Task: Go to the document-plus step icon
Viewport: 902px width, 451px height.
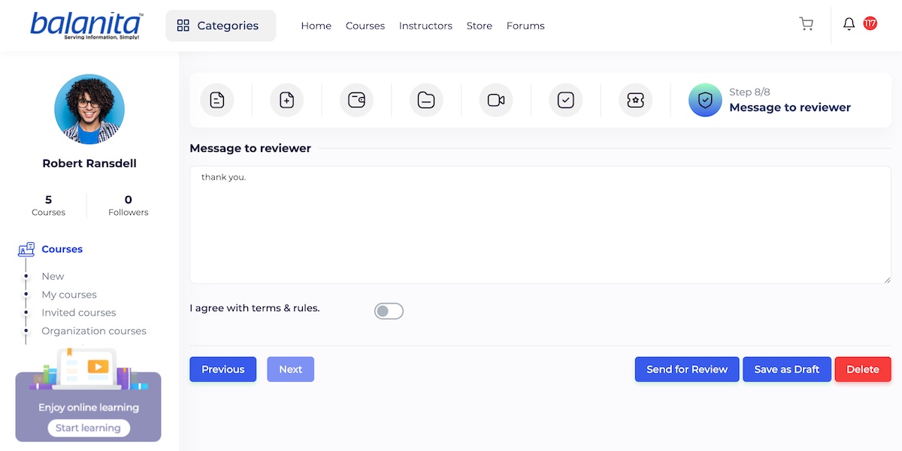Action: click(286, 100)
